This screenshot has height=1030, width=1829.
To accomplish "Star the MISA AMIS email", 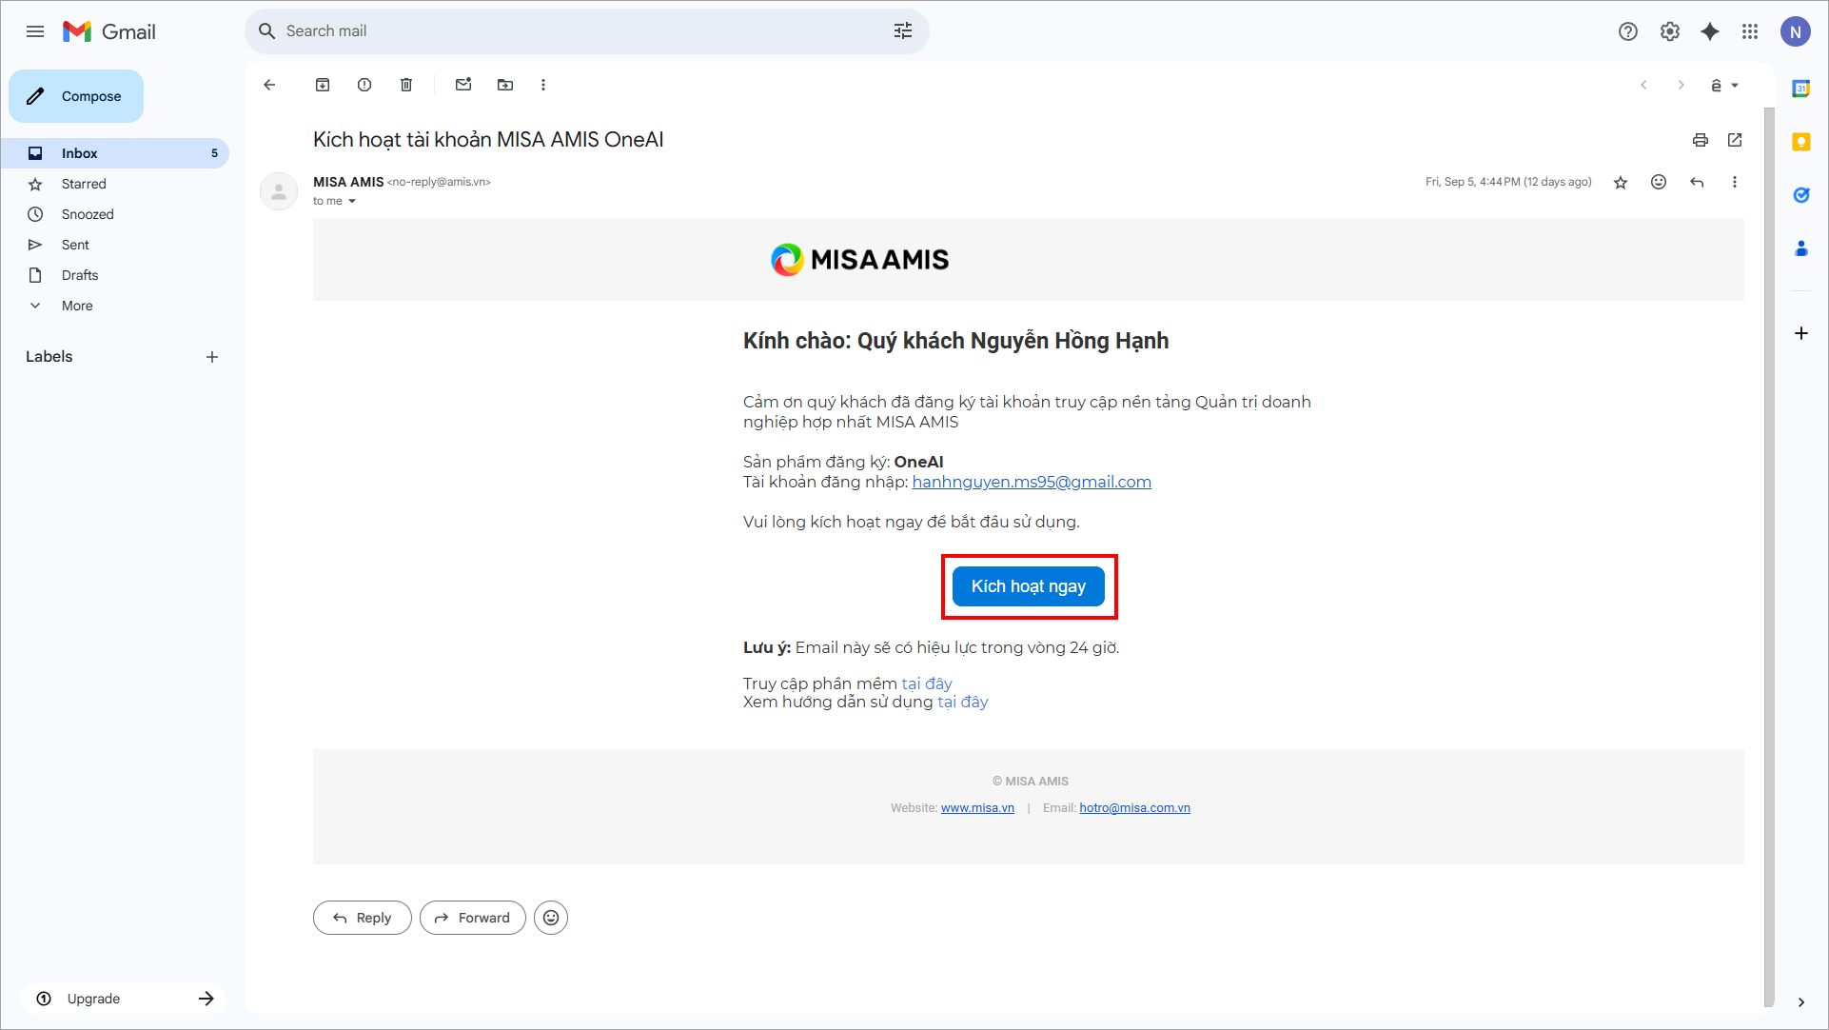I will (x=1621, y=182).
